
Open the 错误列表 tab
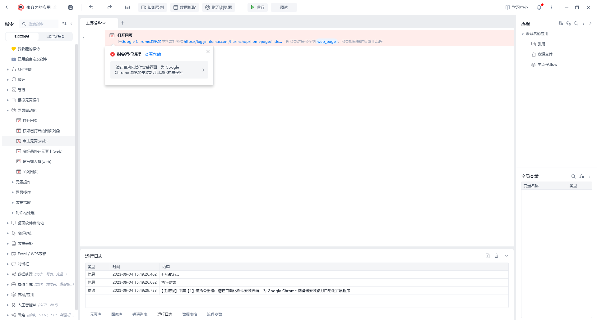tap(140, 314)
